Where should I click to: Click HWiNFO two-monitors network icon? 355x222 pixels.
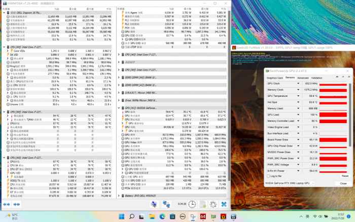166,204
